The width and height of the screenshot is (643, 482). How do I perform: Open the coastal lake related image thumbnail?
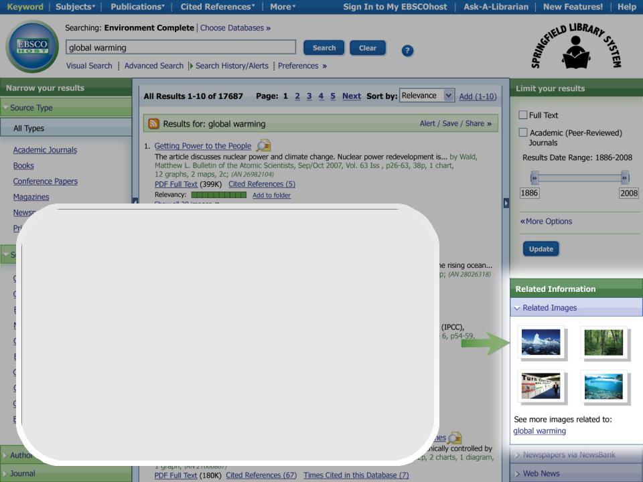tap(603, 386)
